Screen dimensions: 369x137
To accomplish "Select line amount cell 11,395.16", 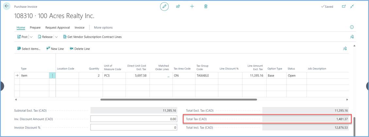I will 254,76.
